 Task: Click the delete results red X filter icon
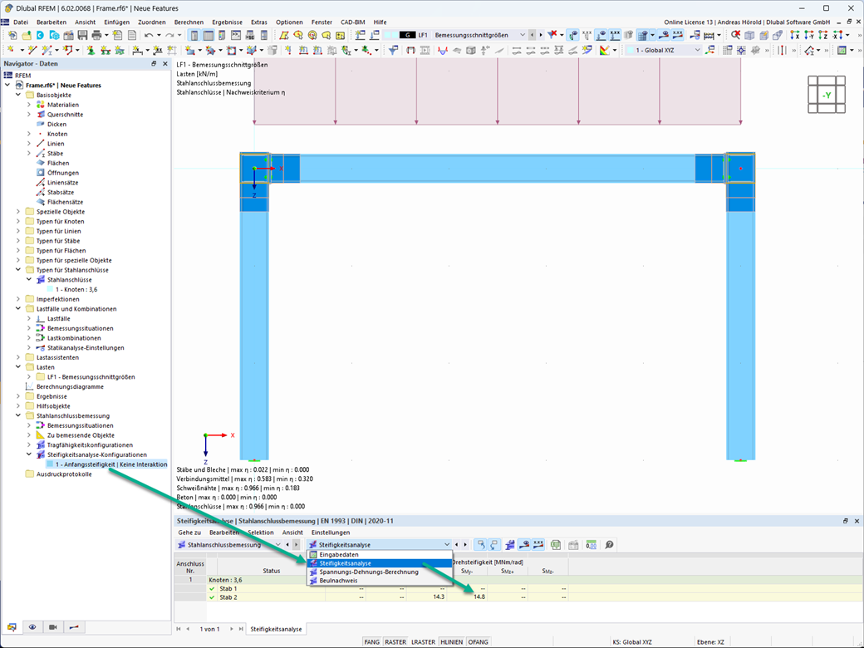[x=552, y=35]
